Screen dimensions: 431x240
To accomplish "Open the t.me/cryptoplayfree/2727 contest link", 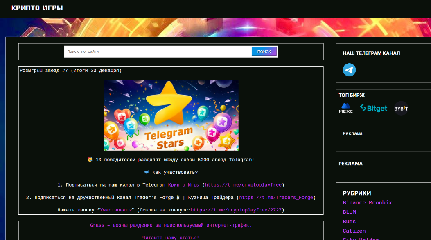I will coord(236,210).
